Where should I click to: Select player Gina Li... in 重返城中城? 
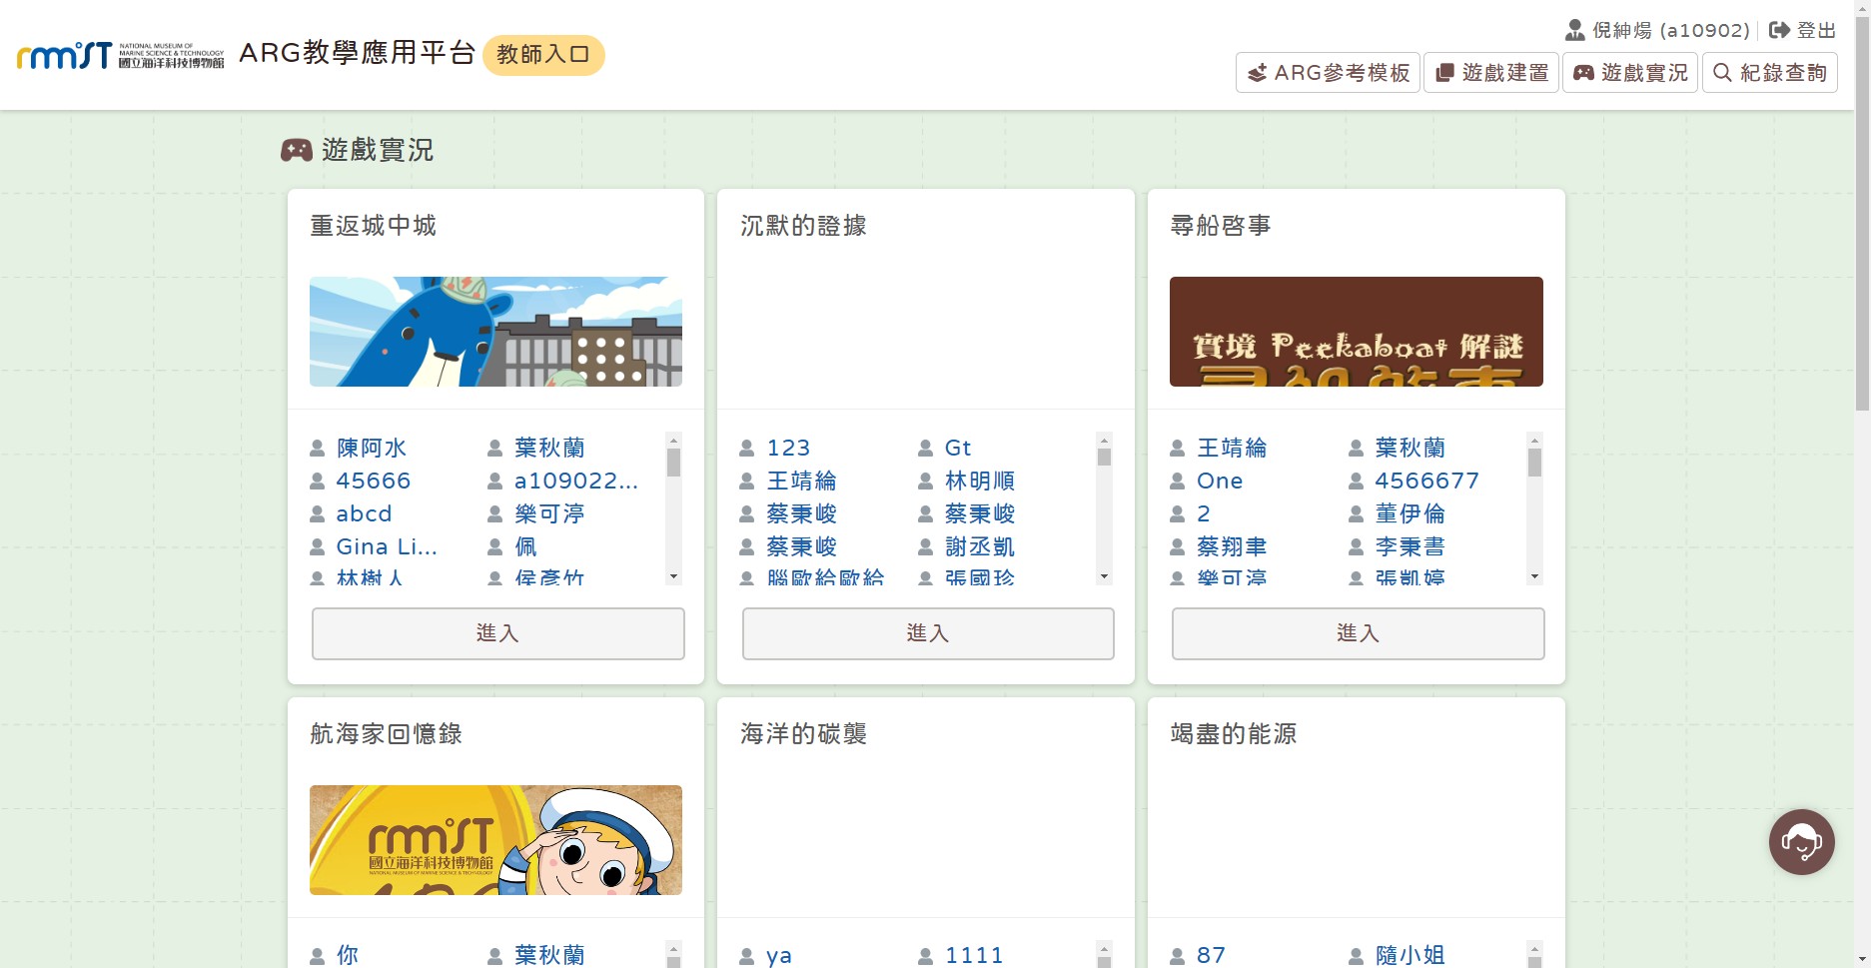(387, 547)
